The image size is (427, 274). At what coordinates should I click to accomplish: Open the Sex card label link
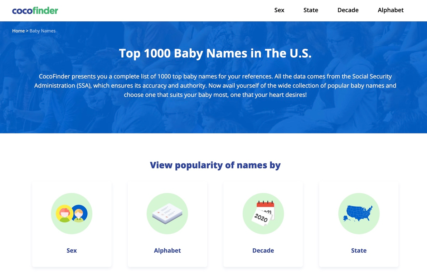click(72, 250)
